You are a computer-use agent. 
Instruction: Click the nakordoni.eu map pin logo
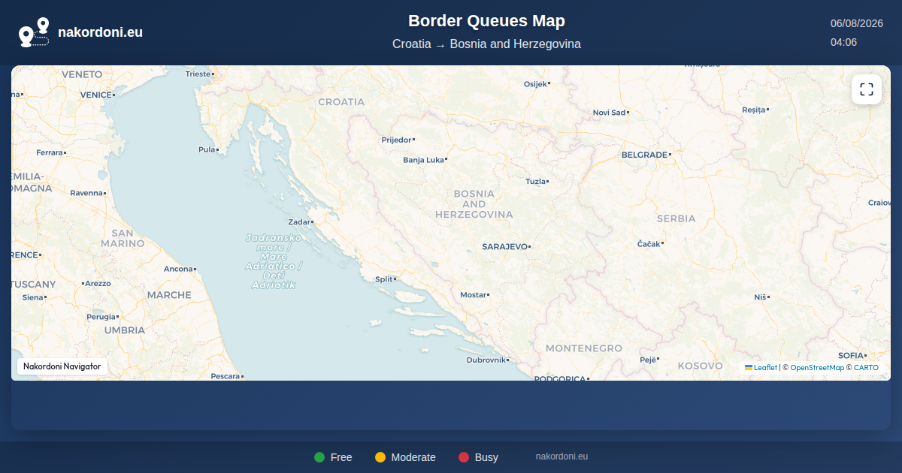(x=34, y=32)
